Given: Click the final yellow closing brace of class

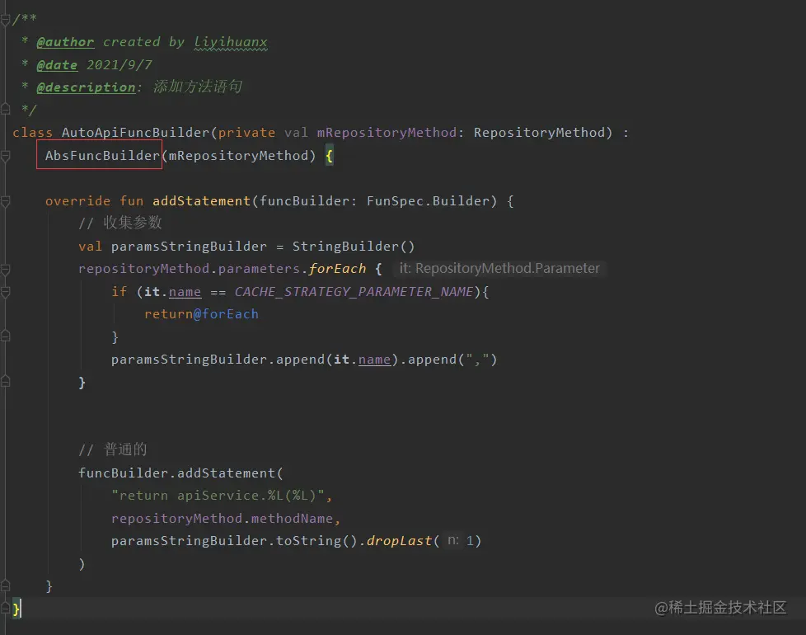Looking at the screenshot, I should [x=16, y=609].
